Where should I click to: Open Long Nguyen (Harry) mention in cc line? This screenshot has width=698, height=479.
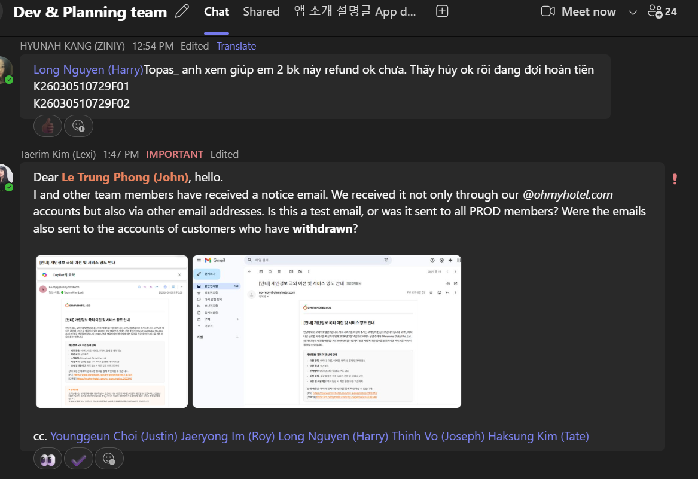pyautogui.click(x=333, y=437)
